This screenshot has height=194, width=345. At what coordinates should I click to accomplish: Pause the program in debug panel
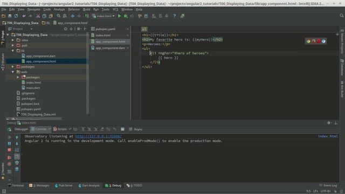[9, 144]
